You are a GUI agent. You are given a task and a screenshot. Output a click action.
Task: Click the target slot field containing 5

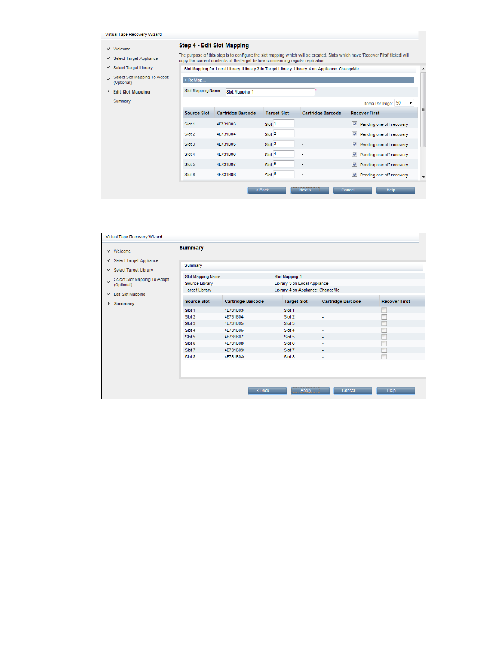click(x=283, y=164)
